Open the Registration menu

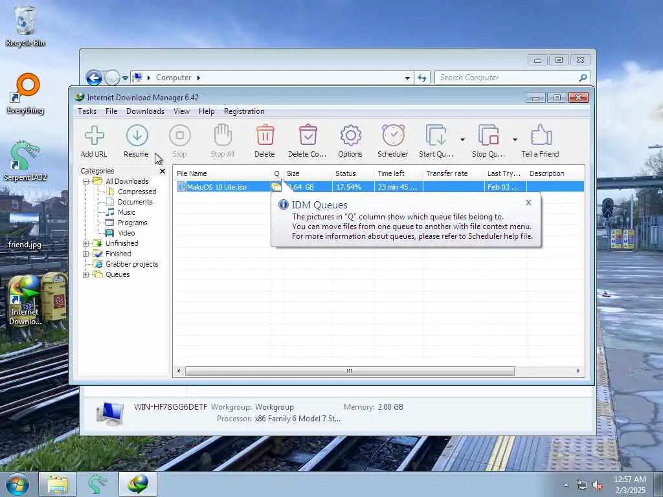click(x=244, y=111)
